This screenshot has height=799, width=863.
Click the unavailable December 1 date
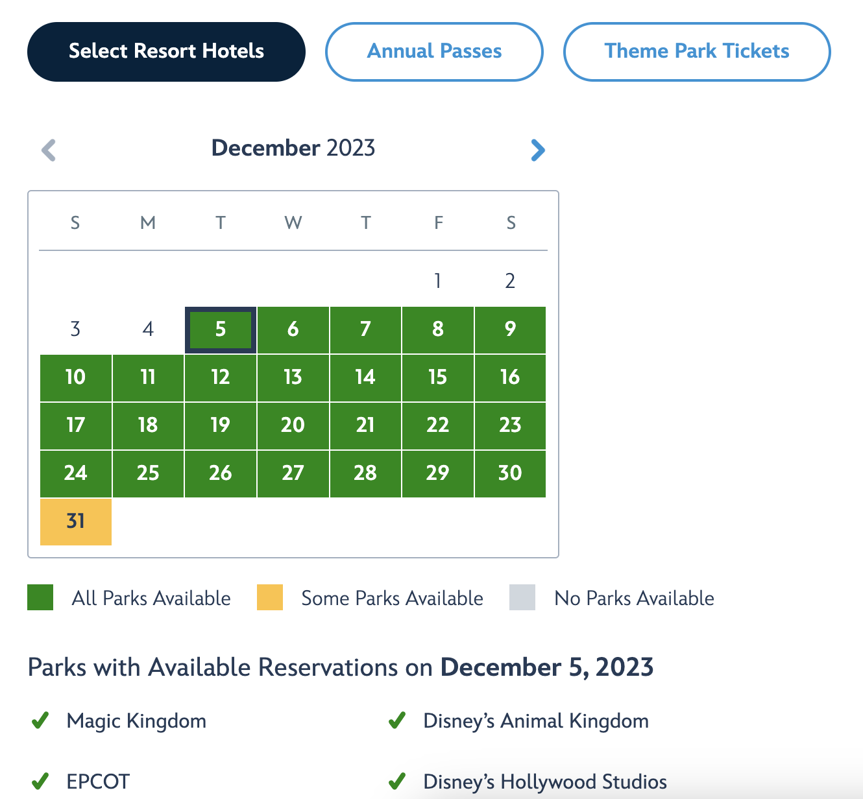pos(438,281)
